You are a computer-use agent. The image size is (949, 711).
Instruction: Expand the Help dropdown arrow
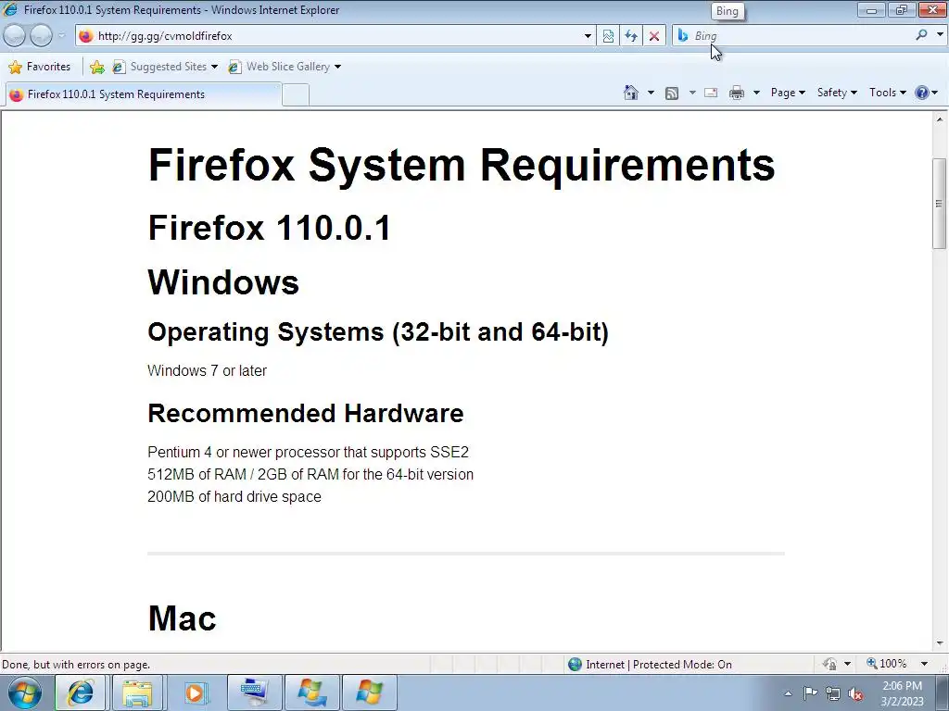[935, 93]
